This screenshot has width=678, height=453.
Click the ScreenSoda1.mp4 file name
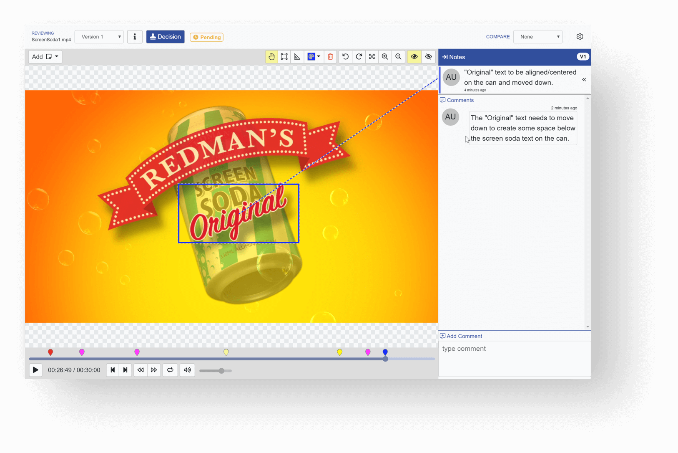pyautogui.click(x=51, y=40)
